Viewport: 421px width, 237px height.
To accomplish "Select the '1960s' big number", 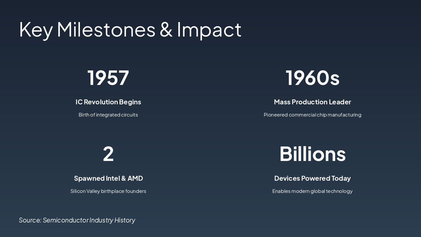I will [312, 78].
